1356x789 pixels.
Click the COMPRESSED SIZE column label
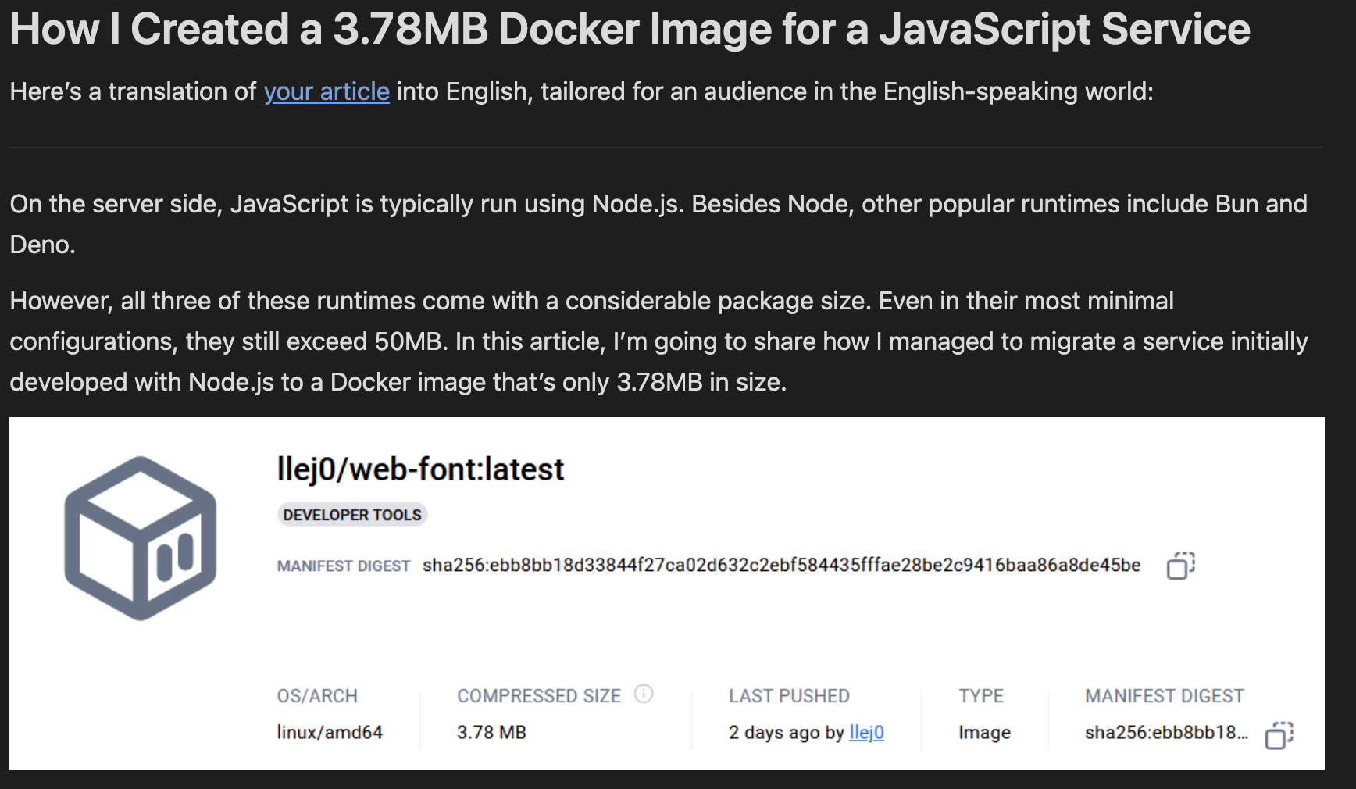click(x=539, y=696)
